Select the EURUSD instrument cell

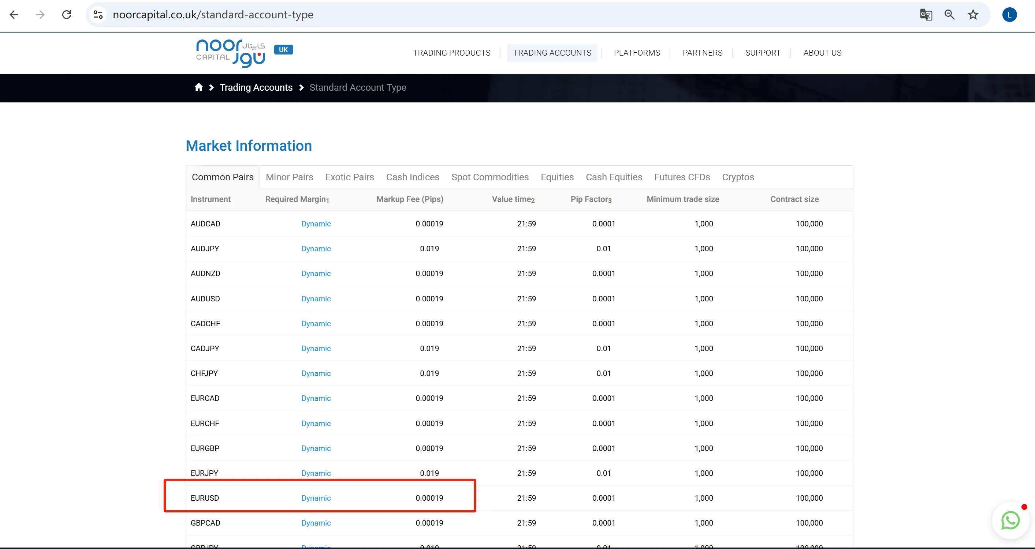[205, 498]
